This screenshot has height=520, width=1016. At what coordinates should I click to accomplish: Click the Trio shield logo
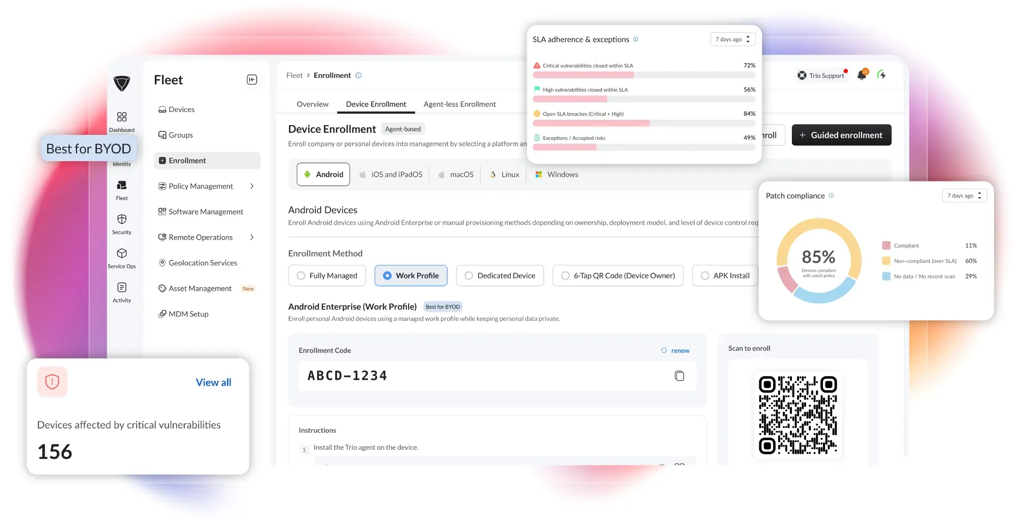pyautogui.click(x=122, y=83)
